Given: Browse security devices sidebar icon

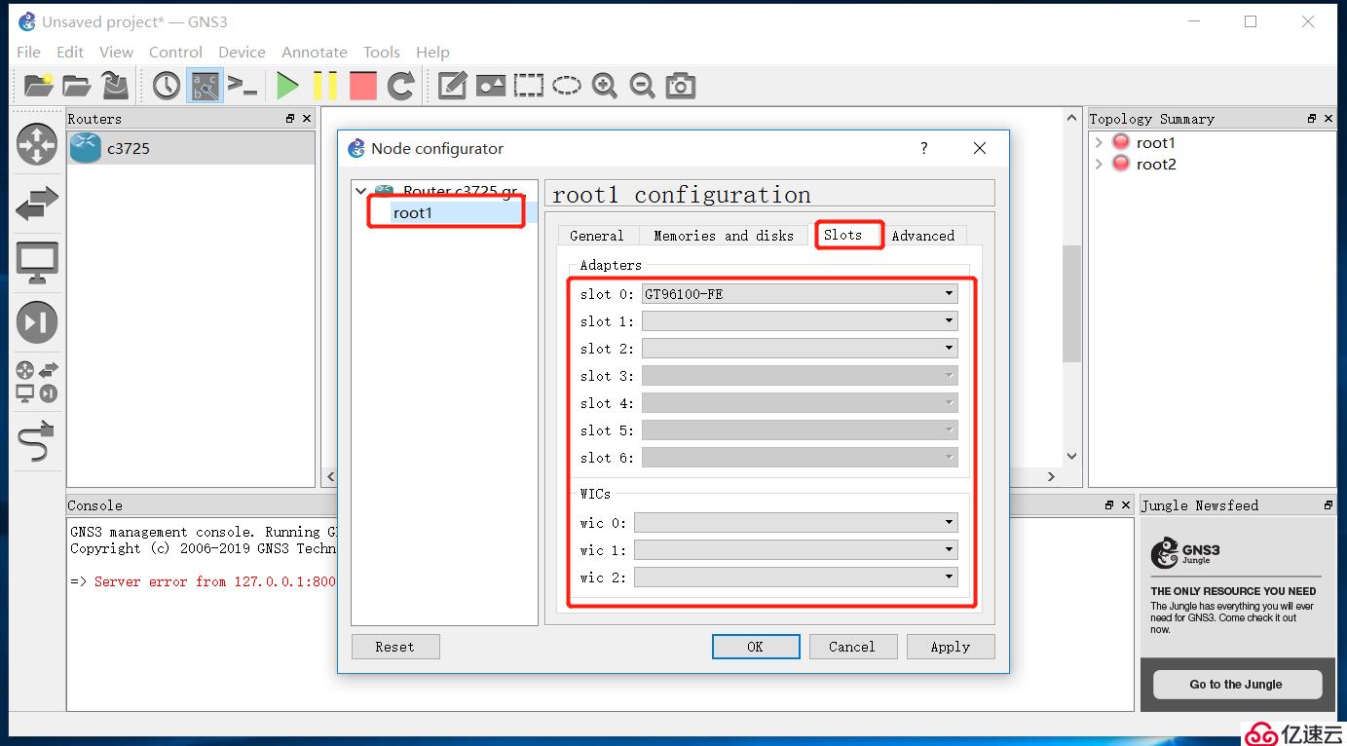Looking at the screenshot, I should (x=37, y=322).
